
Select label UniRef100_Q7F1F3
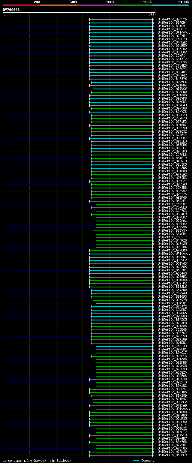point(172,122)
